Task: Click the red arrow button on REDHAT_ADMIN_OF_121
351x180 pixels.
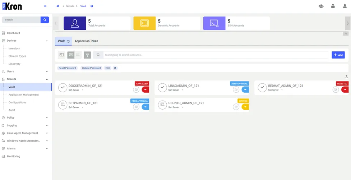Action: click(x=345, y=89)
